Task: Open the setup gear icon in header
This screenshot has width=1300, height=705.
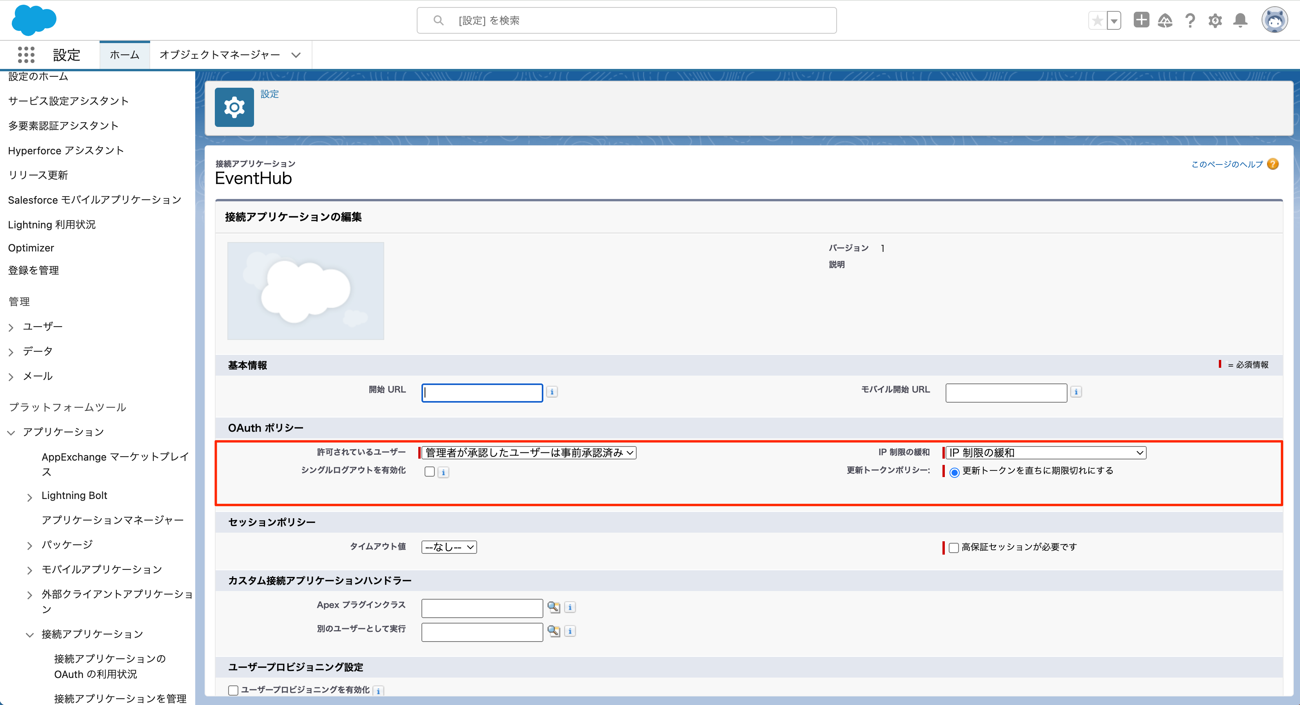Action: pyautogui.click(x=1215, y=21)
